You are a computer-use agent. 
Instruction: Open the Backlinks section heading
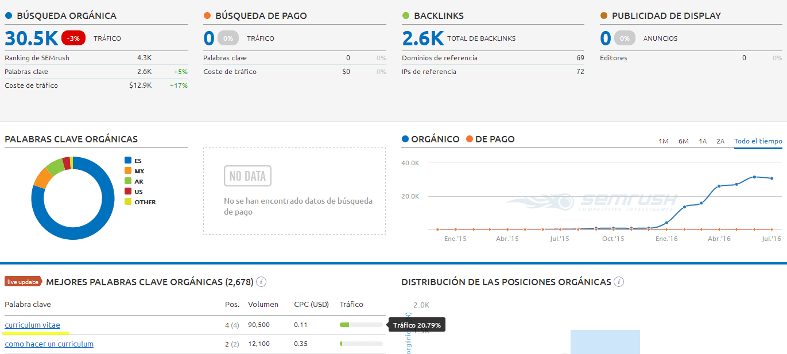coord(439,16)
